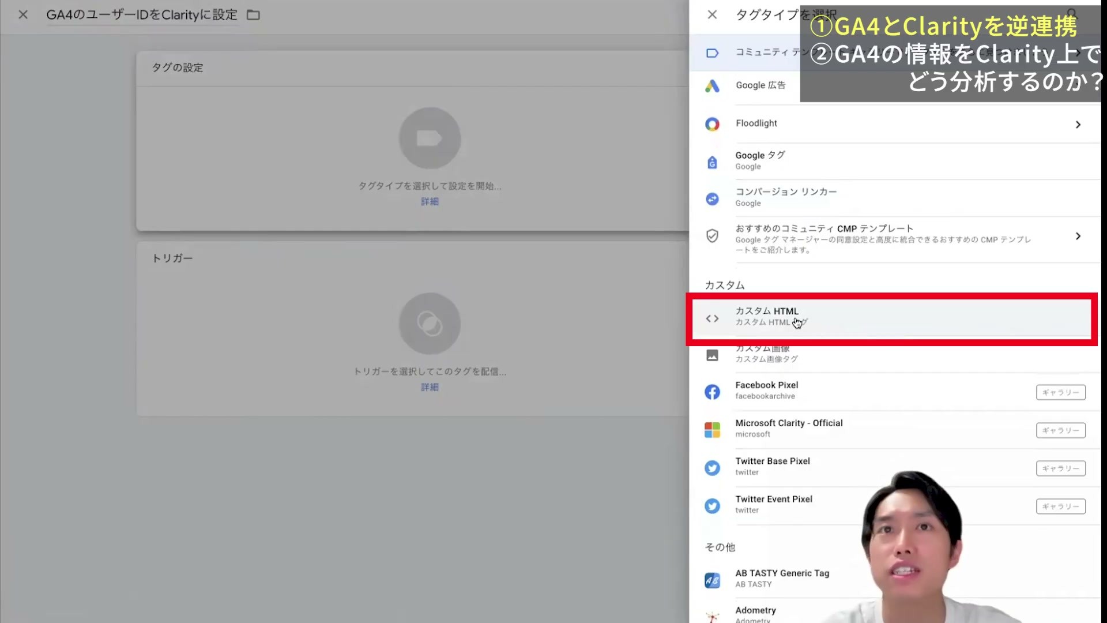
Task: Choose Google 広告 tag category
Action: coord(760,85)
